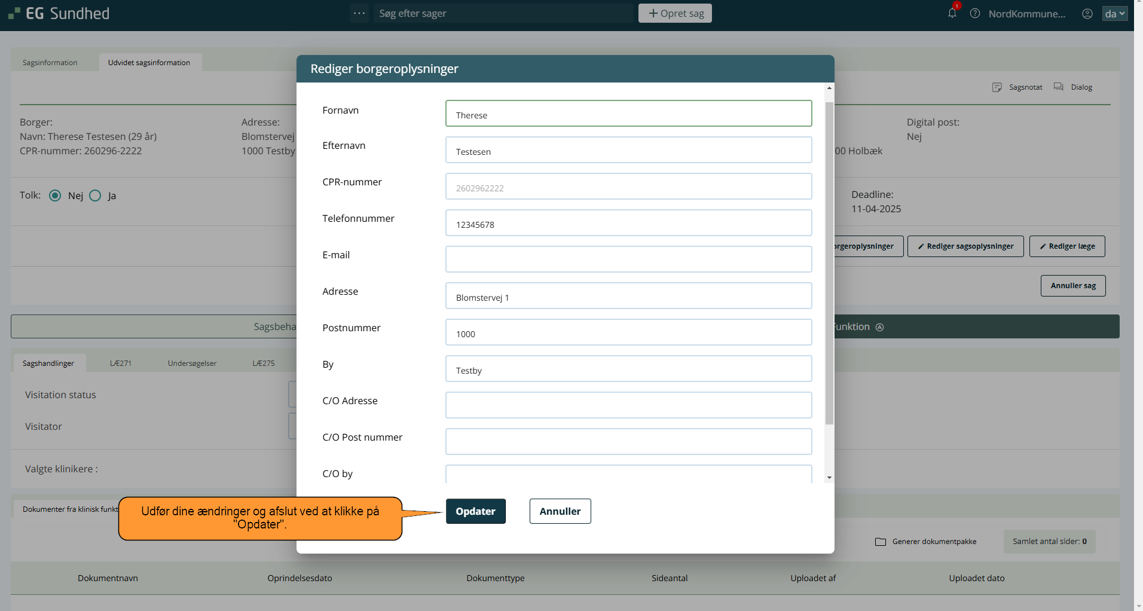Open the Sagsnotat note icon

coord(997,87)
